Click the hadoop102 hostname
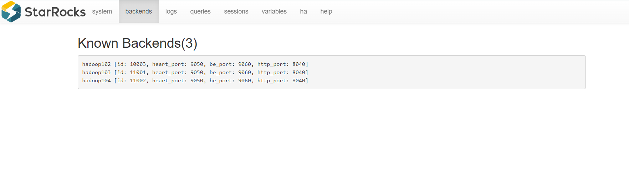Screen dimensions: 629x192 point(97,64)
